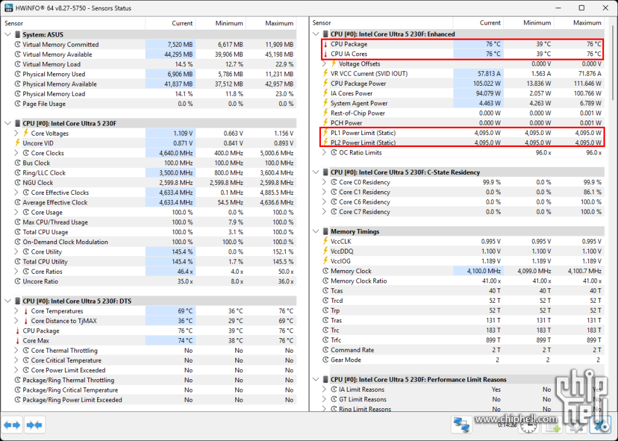Expand the Core C0 Residency row
The width and height of the screenshot is (618, 441).
(324, 182)
